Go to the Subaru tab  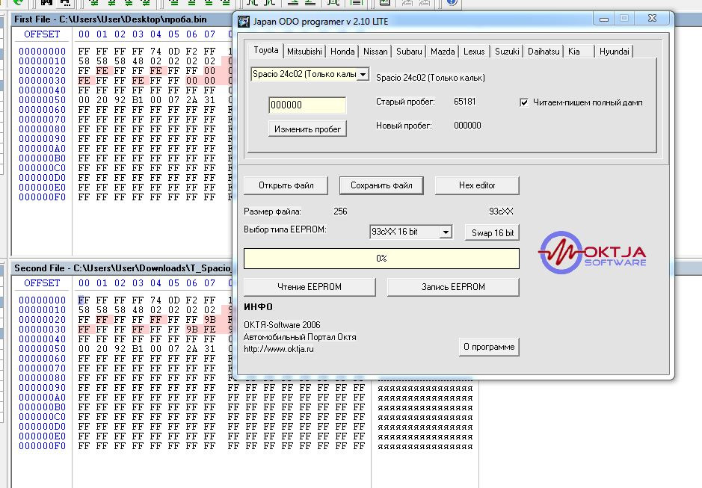pyautogui.click(x=409, y=52)
